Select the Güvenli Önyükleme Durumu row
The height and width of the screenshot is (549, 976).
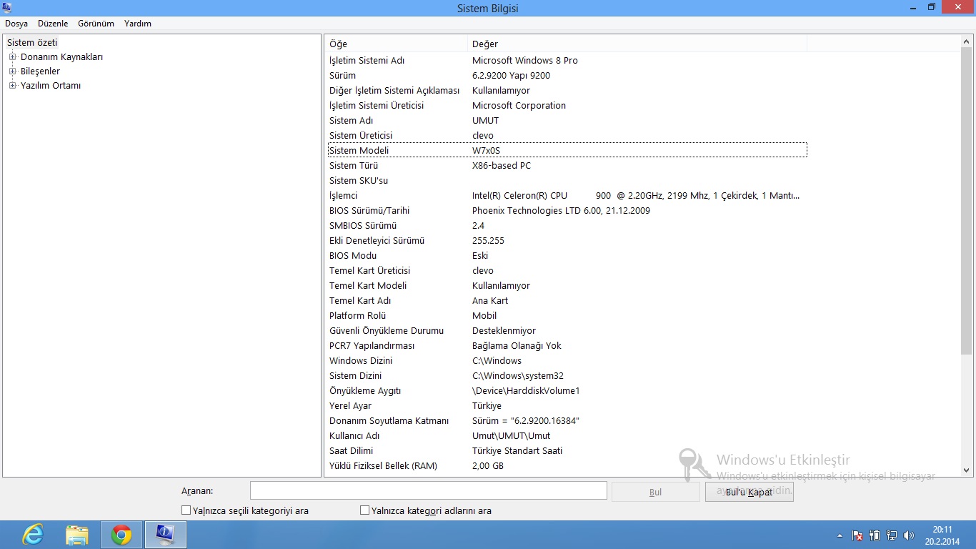click(x=567, y=331)
